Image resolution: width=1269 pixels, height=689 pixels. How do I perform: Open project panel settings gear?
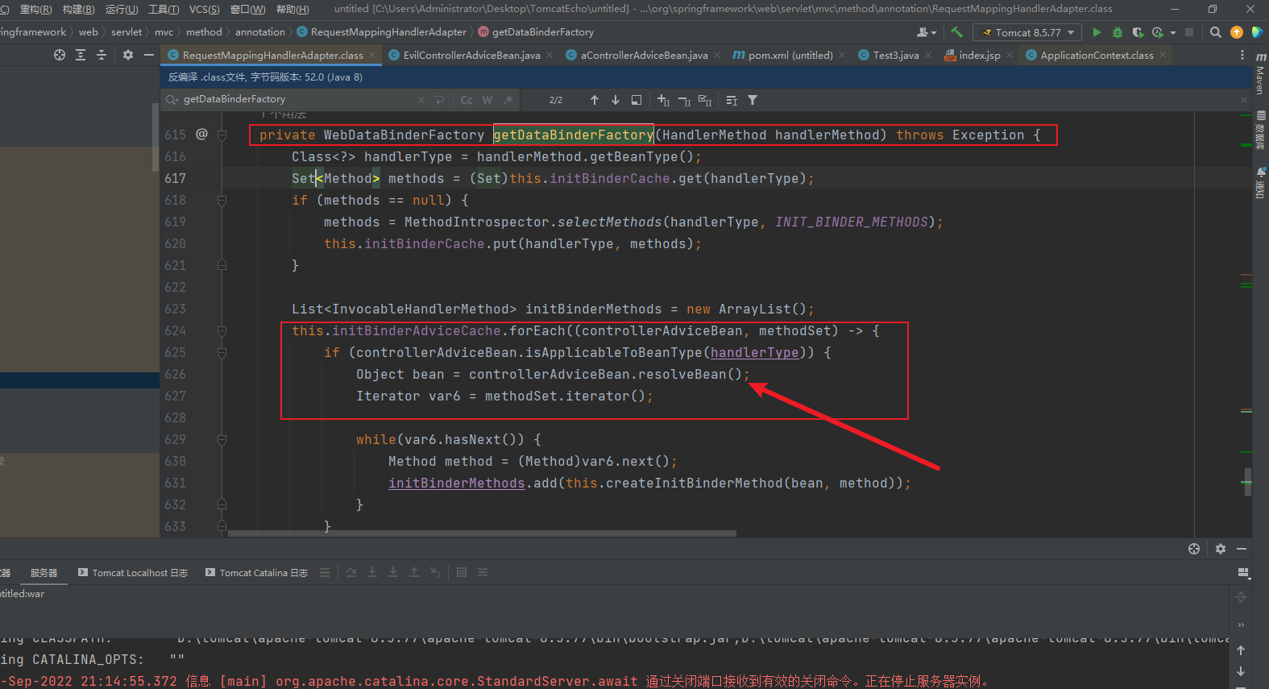click(128, 55)
